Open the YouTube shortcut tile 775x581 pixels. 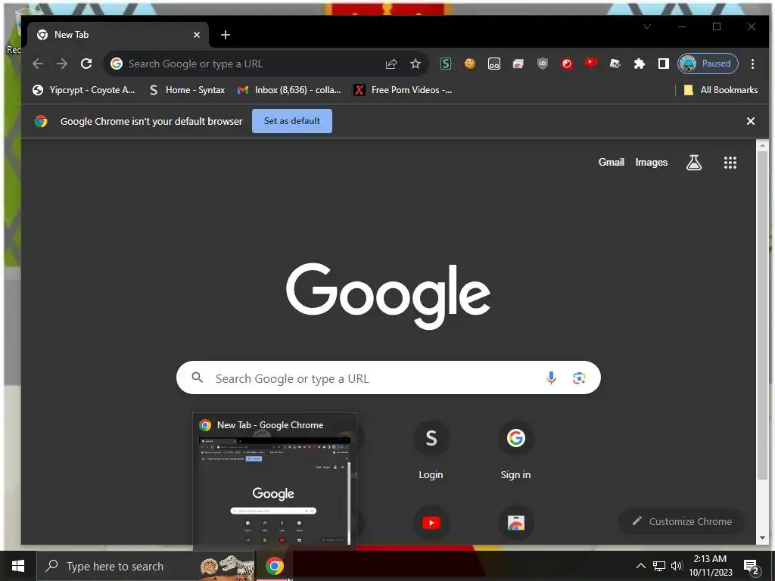click(431, 524)
